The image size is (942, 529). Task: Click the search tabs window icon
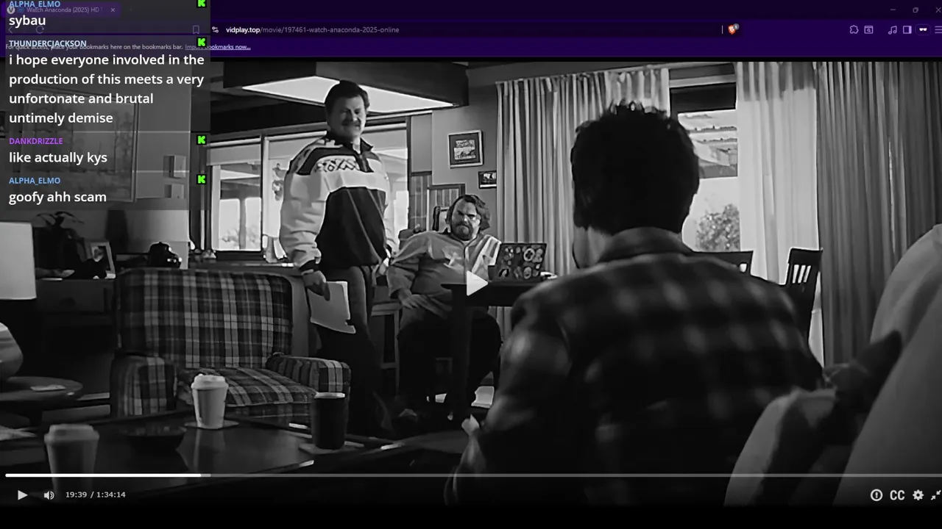tap(868, 29)
